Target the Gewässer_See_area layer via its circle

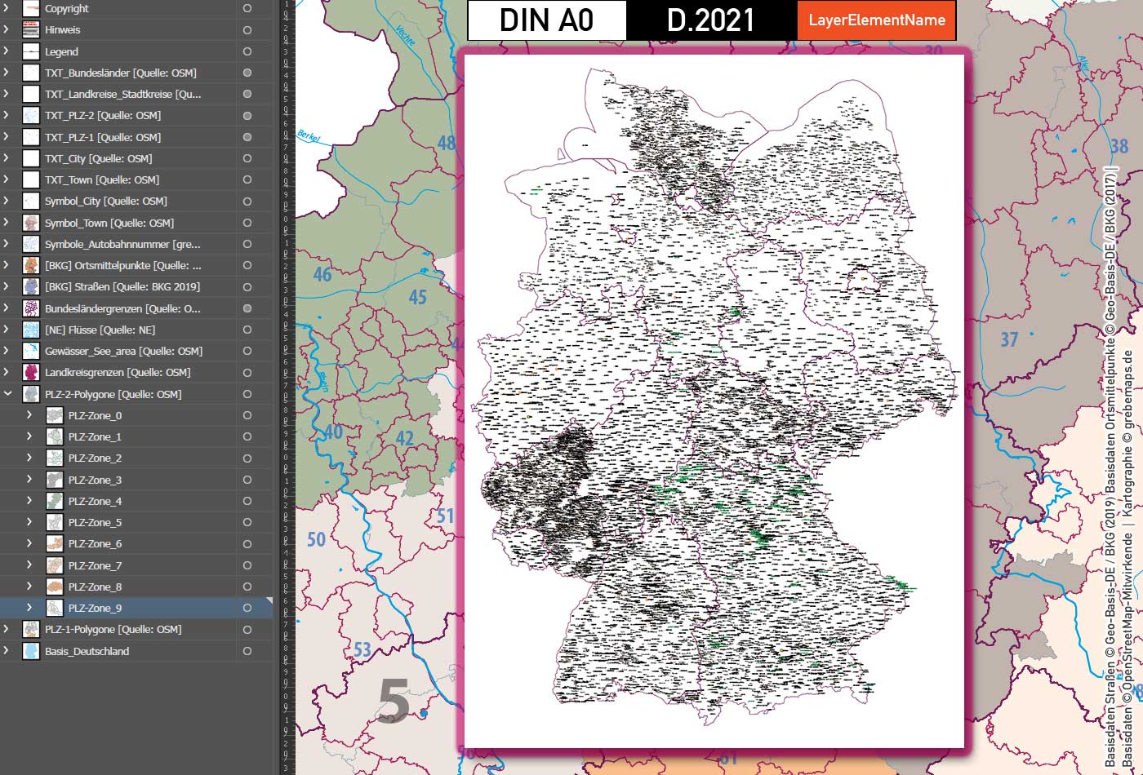[x=246, y=351]
